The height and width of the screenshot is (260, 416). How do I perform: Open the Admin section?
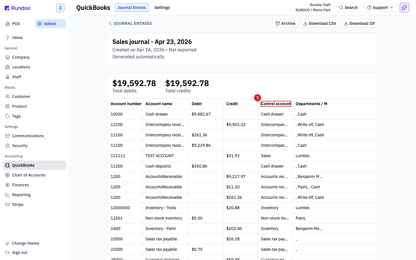click(x=50, y=24)
